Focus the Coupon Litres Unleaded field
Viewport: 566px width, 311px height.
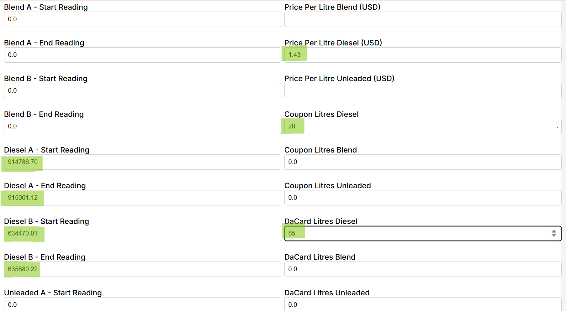pos(423,198)
